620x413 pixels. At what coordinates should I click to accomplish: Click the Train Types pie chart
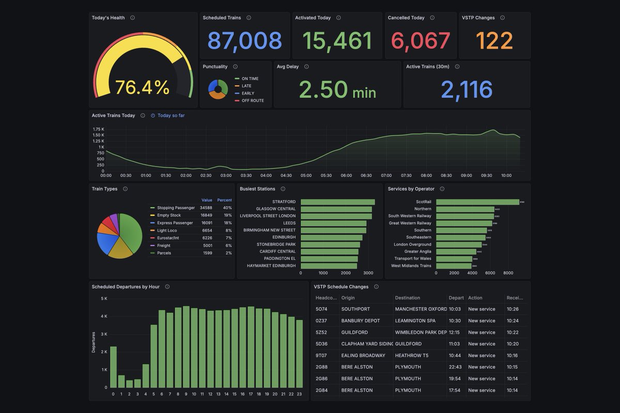pos(119,236)
